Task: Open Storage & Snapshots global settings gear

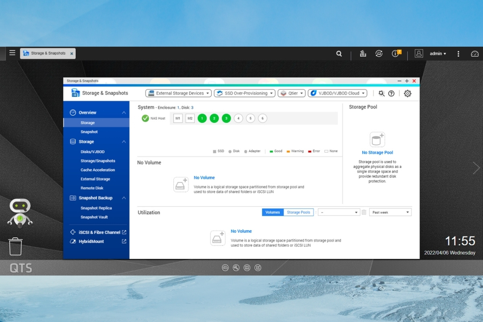Action: [407, 93]
